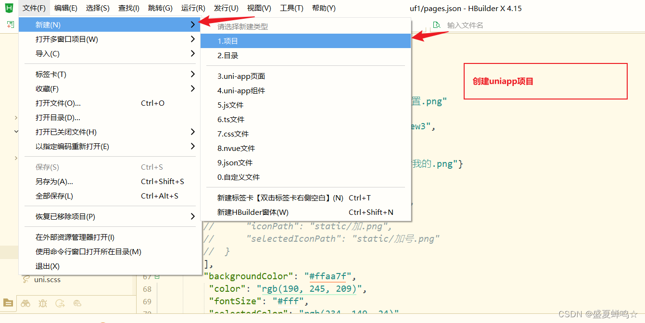Viewport: 645px width, 323px height.
Task: Click the file search icon beside 输入文件名
Action: (x=437, y=25)
